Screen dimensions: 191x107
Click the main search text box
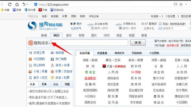[90, 43]
